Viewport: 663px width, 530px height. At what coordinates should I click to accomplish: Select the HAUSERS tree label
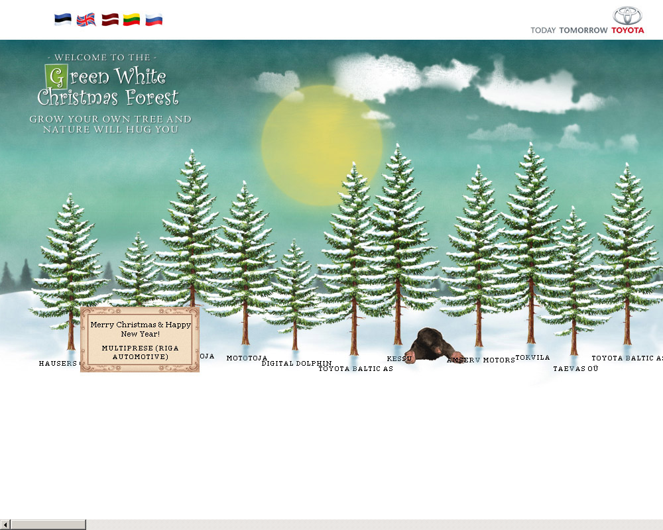point(58,364)
